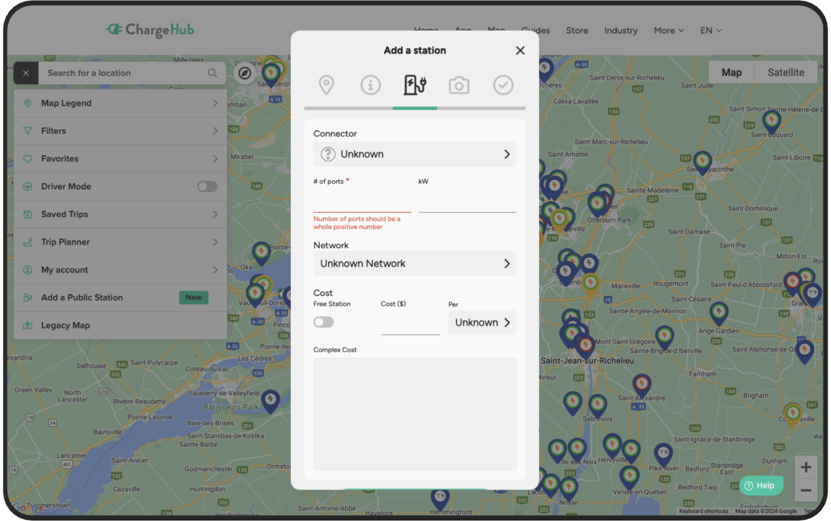Enable the Free Station switch

pos(323,321)
